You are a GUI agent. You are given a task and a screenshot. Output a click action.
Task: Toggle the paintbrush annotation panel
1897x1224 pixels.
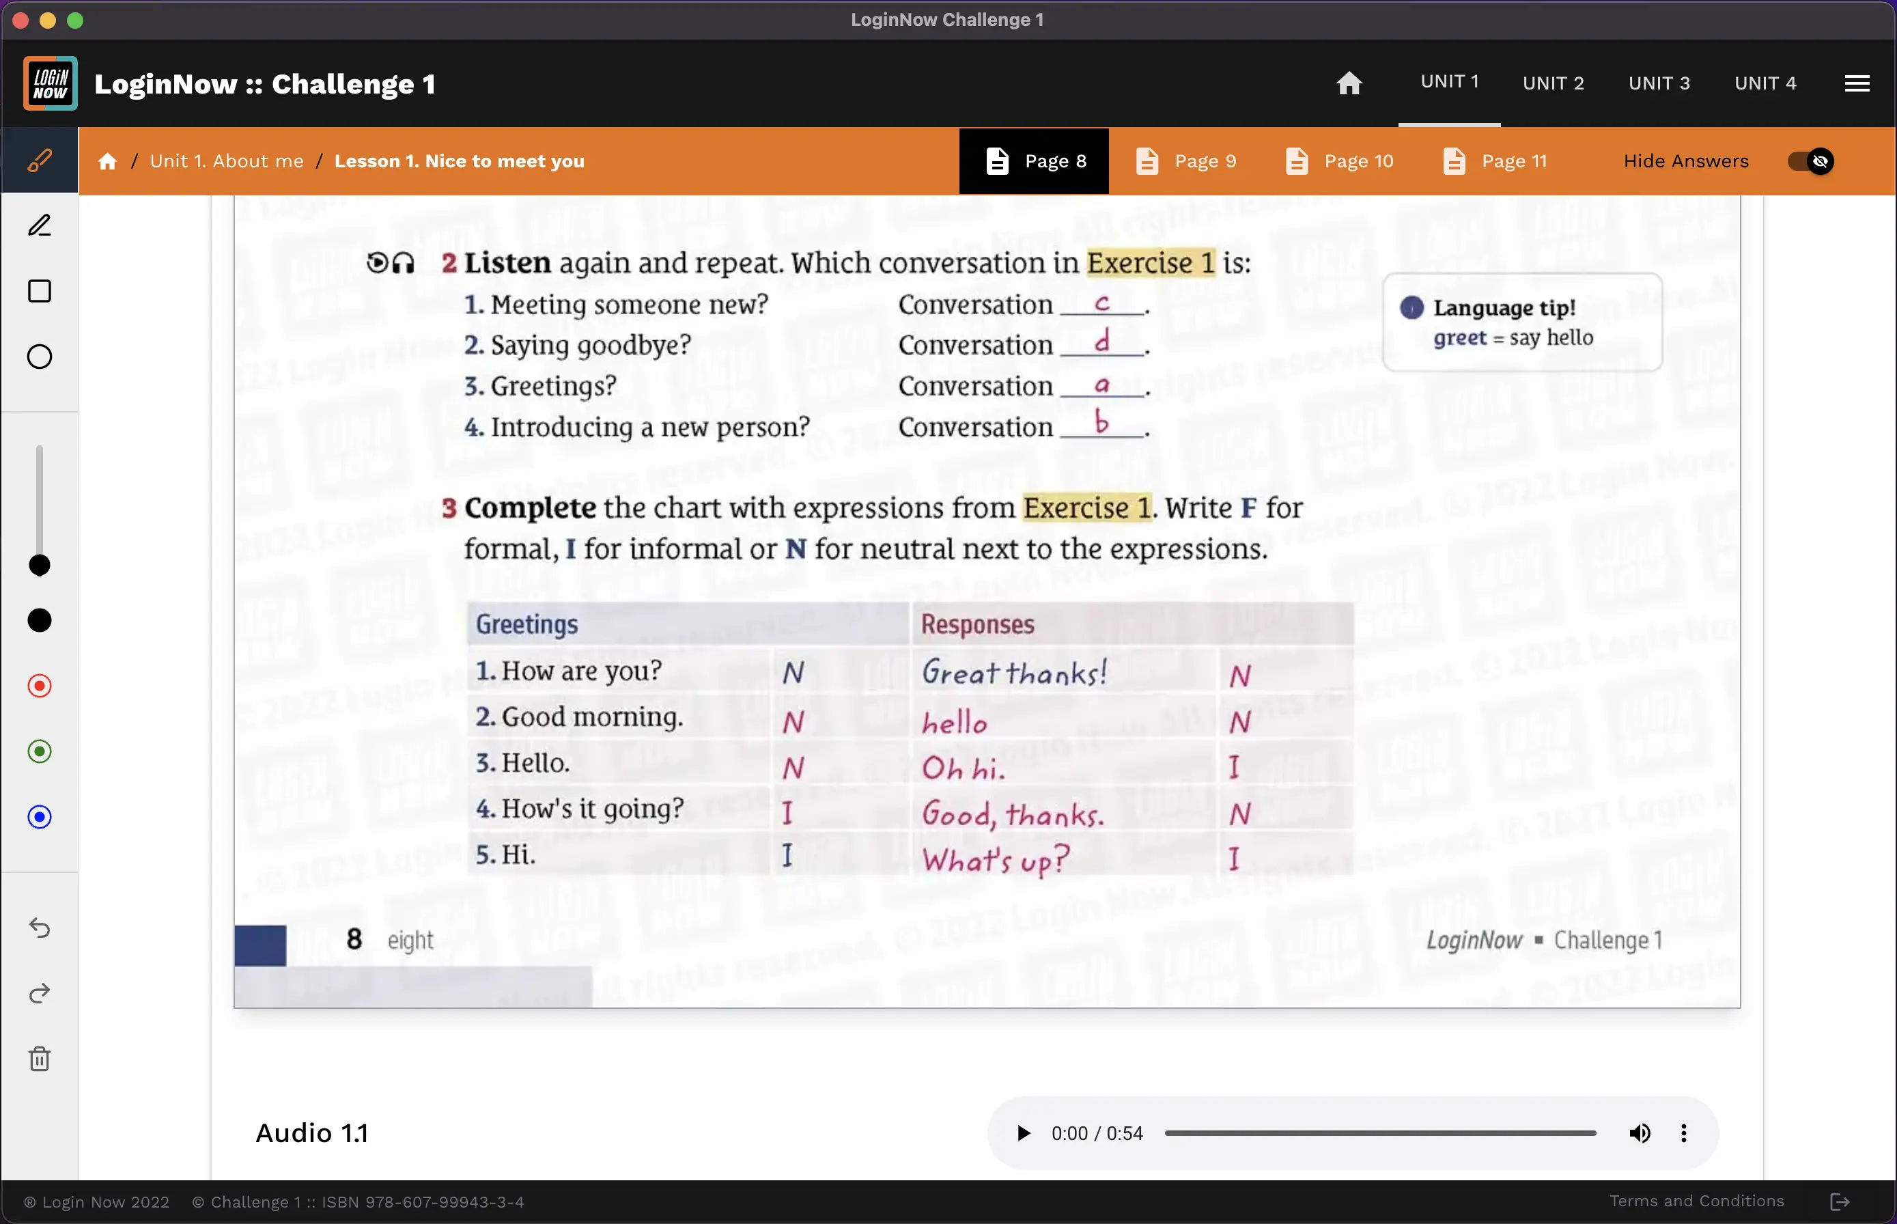[x=40, y=161]
